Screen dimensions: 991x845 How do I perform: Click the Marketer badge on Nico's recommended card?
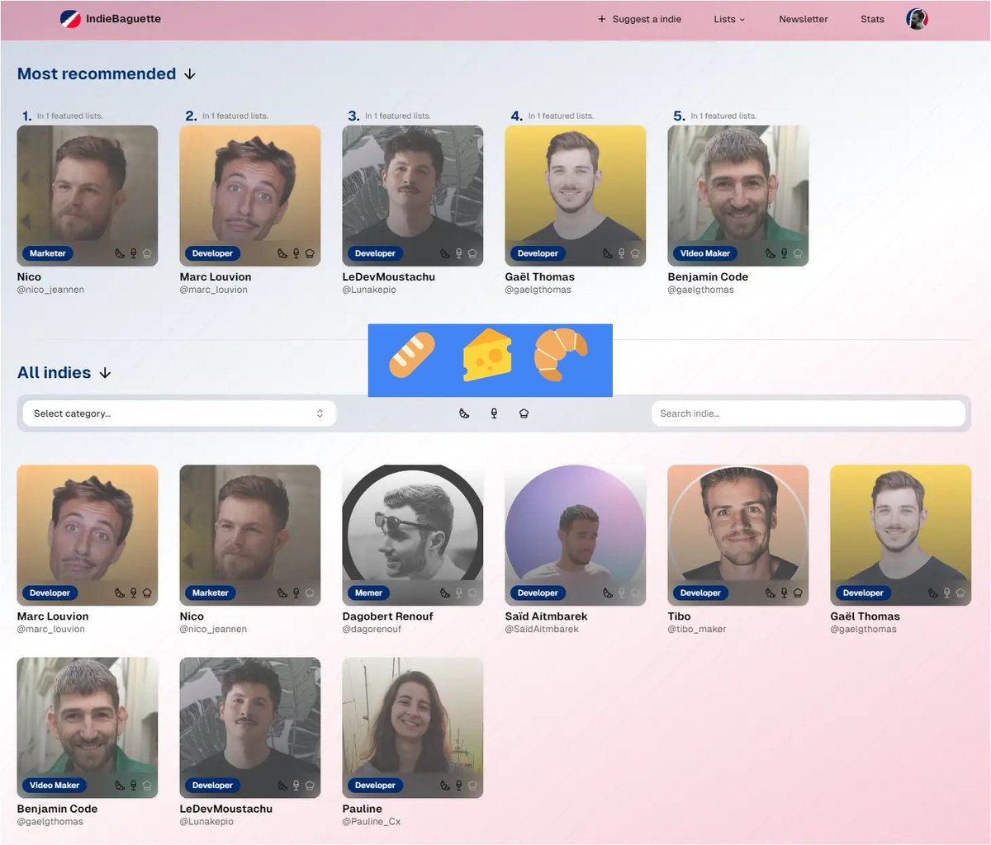click(47, 253)
